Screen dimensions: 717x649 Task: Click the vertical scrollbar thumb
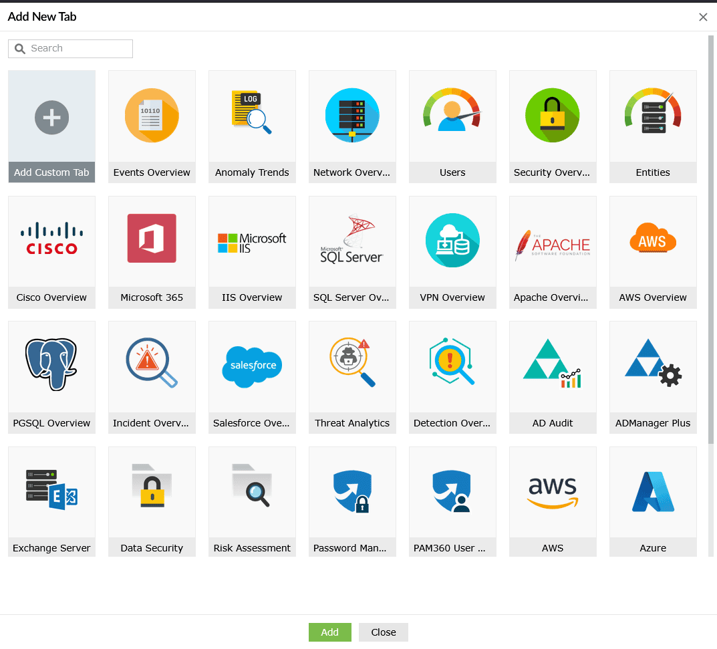pos(710,240)
